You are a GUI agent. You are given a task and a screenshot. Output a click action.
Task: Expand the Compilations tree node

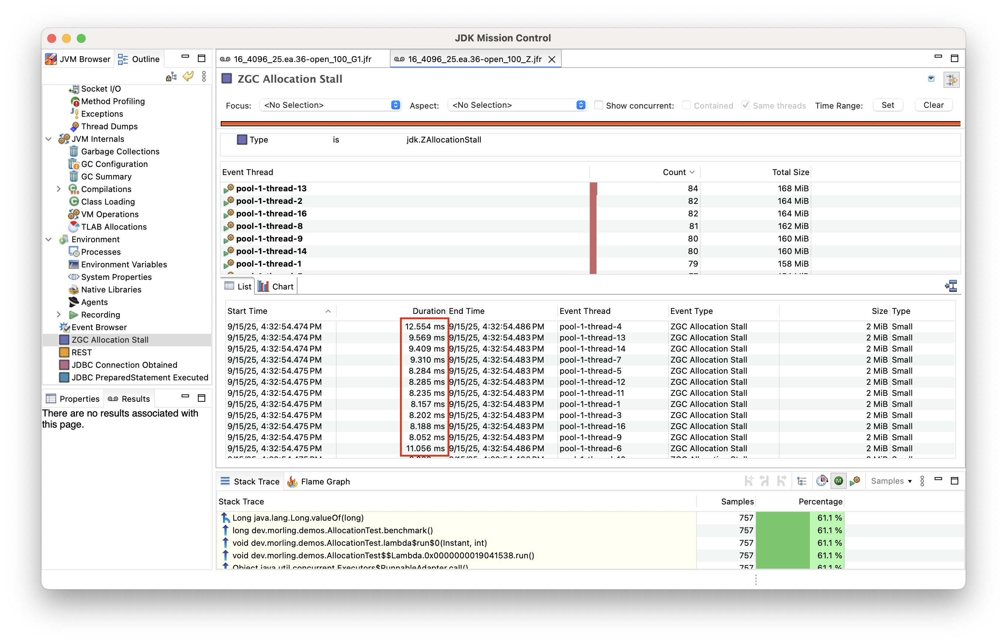59,189
